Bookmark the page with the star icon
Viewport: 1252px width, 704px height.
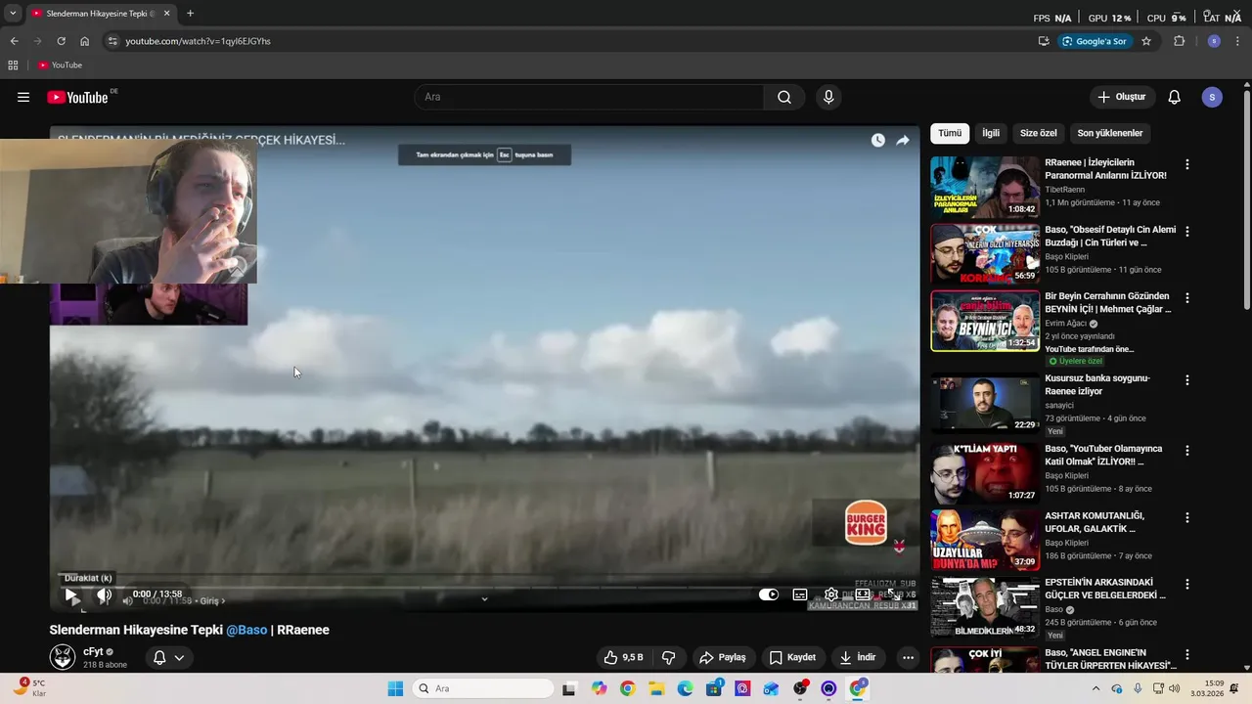pyautogui.click(x=1146, y=41)
